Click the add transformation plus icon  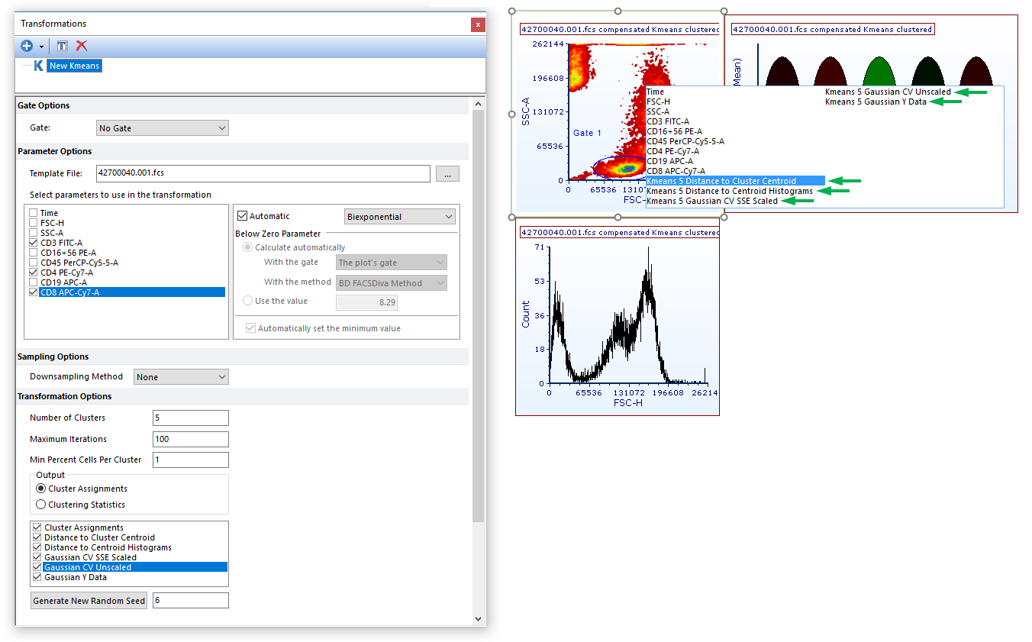(x=27, y=46)
